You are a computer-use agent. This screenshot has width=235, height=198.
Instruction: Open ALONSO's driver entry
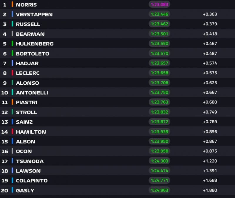coord(27,83)
